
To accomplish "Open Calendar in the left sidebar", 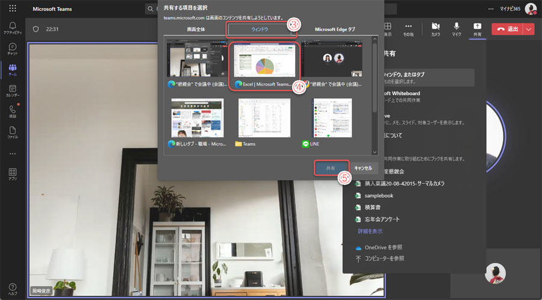I will coord(13,91).
